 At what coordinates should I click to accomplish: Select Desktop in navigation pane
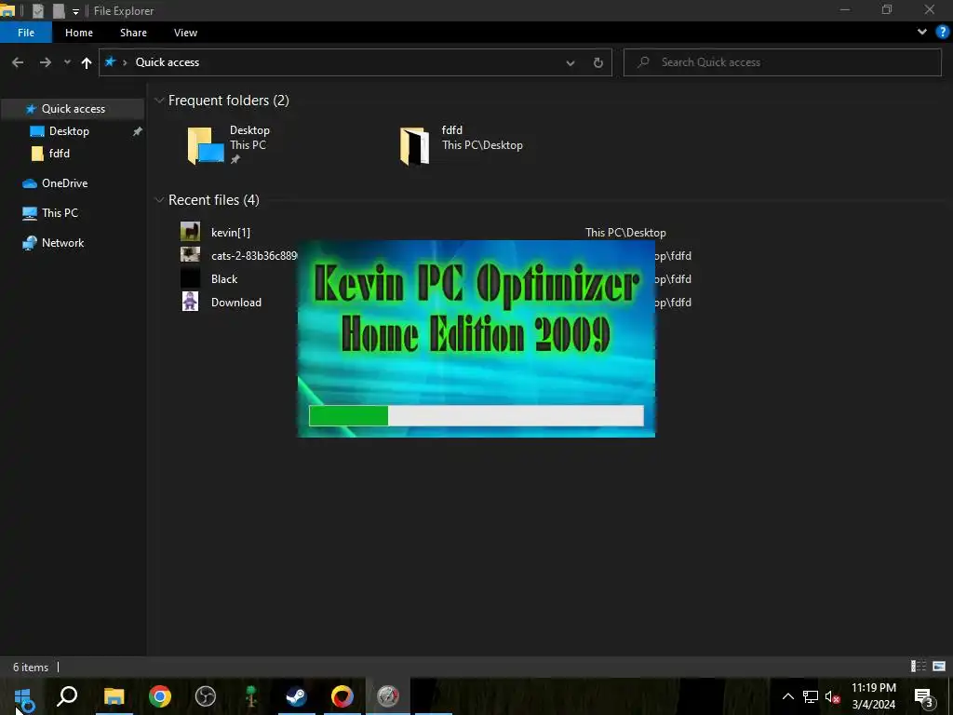(x=69, y=131)
